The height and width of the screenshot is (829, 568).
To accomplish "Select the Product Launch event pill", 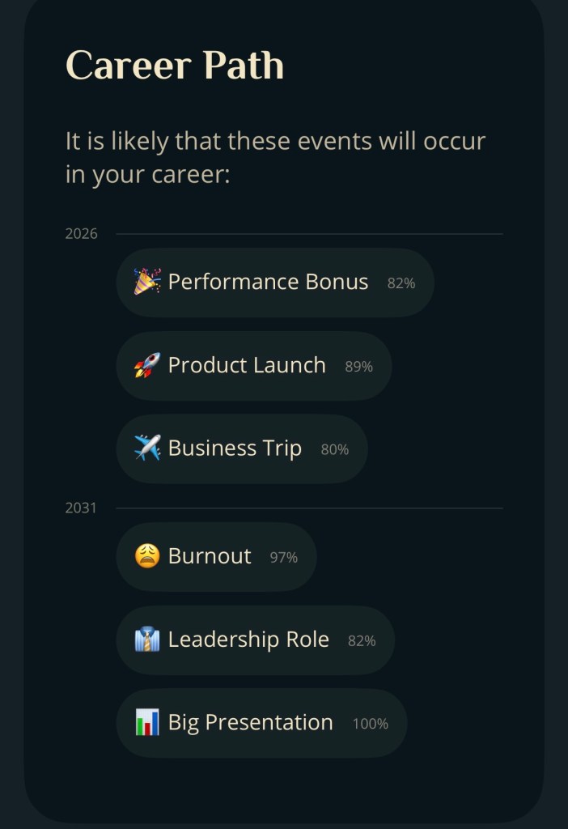I will click(247, 365).
